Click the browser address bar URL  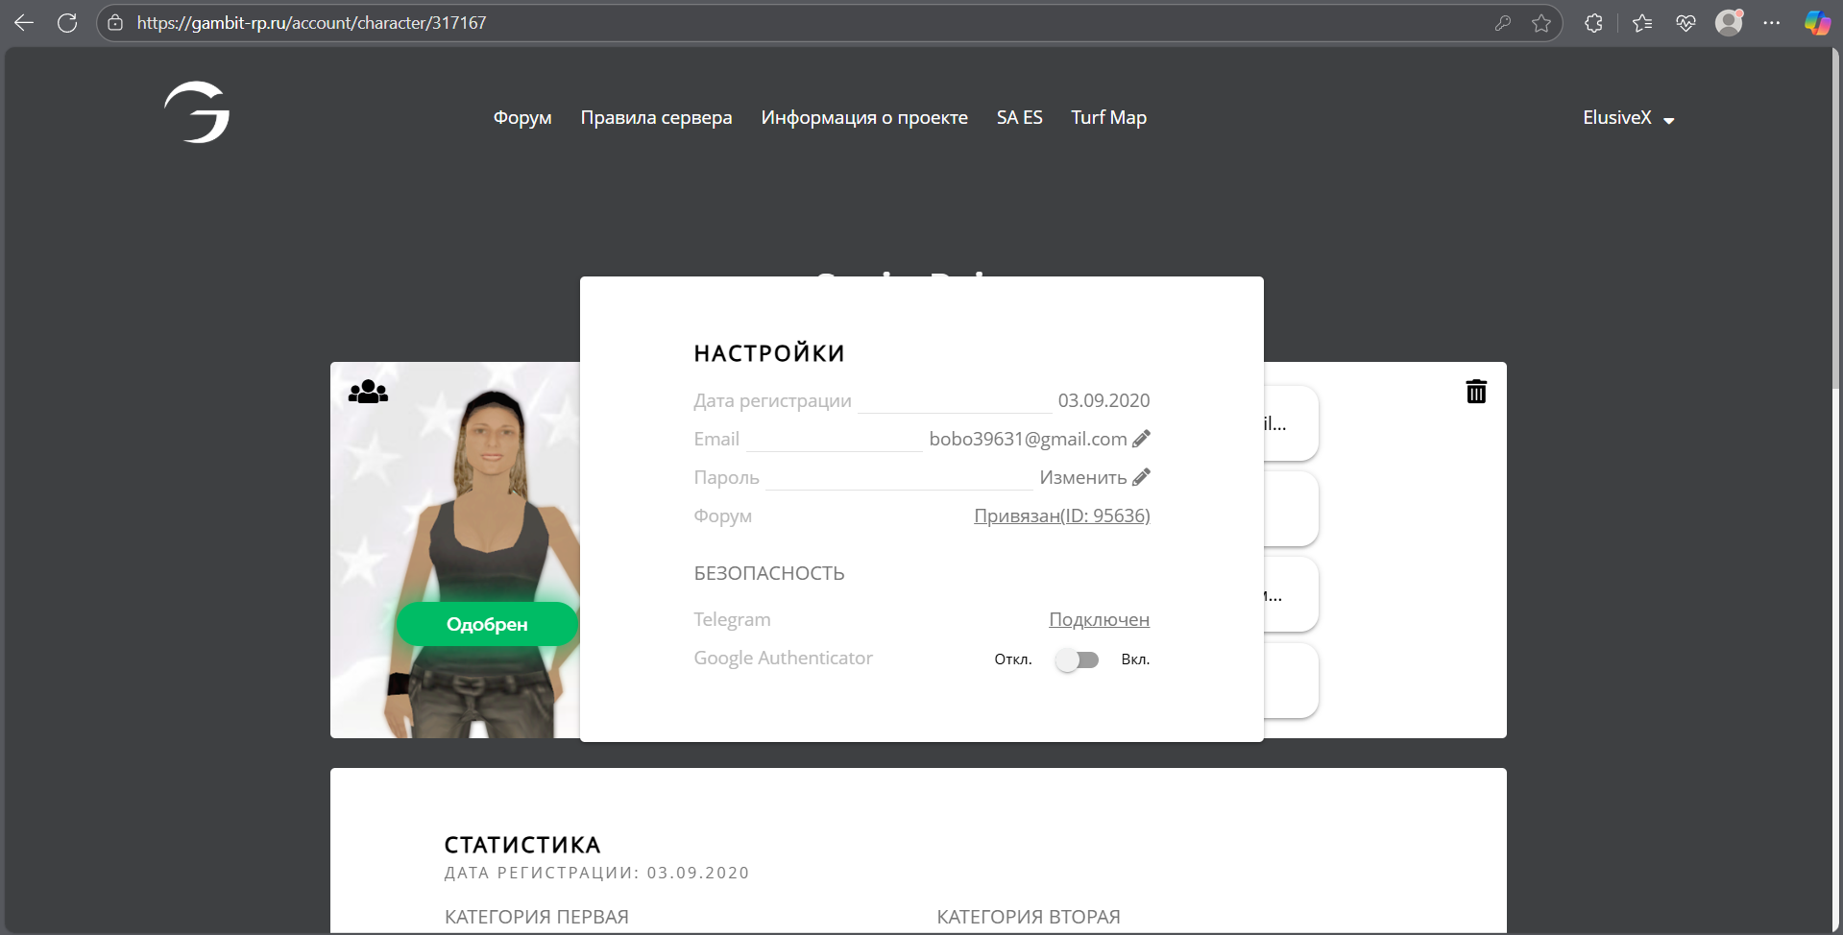(311, 23)
